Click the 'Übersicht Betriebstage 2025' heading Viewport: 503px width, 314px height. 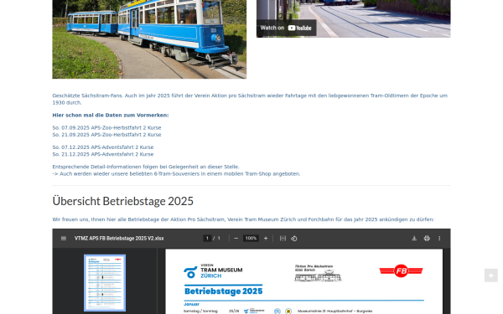[x=123, y=201]
